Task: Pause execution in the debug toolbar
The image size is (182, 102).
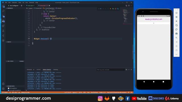Action: [x=101, y=9]
